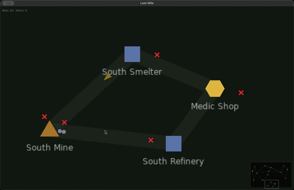Click the "Medic Shop" text label

(215, 106)
